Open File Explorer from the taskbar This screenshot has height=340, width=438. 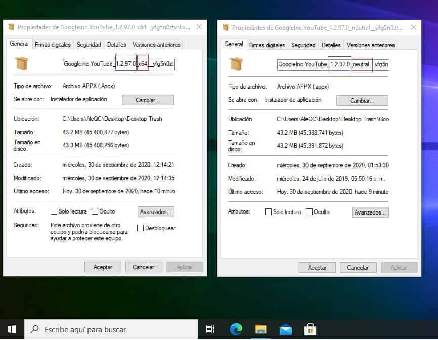tap(260, 330)
